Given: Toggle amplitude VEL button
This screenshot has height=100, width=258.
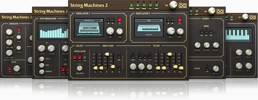Looking at the screenshot, I should (119, 56).
